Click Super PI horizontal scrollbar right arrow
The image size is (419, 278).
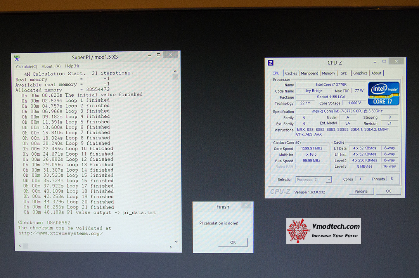171,247
